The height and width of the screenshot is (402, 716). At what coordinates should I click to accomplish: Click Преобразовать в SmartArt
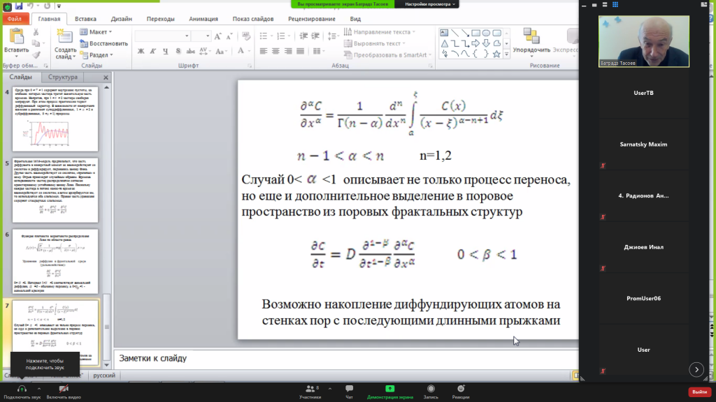387,54
